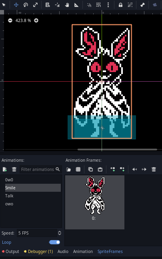Toggle the Loop switch off

click(55, 242)
